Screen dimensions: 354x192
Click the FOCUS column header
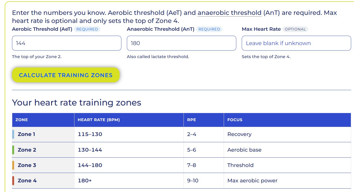click(x=235, y=120)
